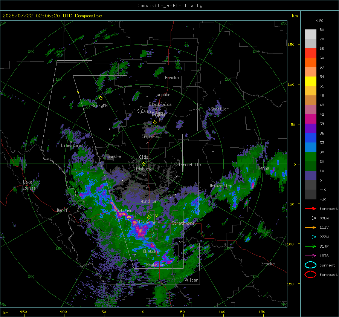Viewport: 339px width, 317px height.
Task: Click the RockyMH label
Action: [x=99, y=106]
